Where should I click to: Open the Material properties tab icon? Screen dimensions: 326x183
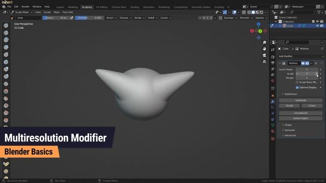point(273,131)
